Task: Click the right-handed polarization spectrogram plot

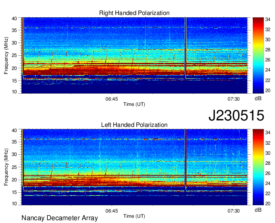Action: [x=134, y=55]
